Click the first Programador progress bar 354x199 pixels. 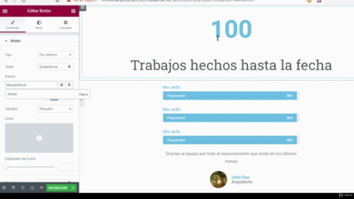pyautogui.click(x=231, y=96)
